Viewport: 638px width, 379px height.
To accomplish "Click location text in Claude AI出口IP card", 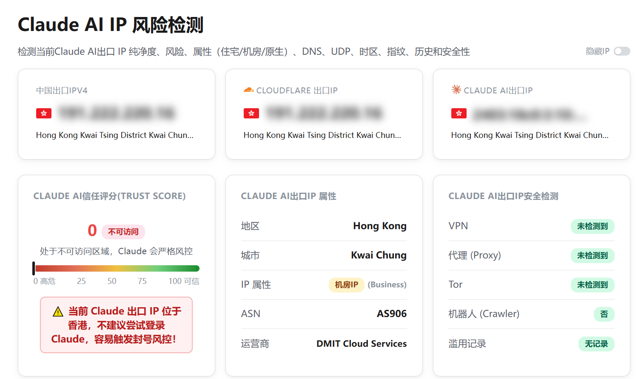I will [530, 135].
